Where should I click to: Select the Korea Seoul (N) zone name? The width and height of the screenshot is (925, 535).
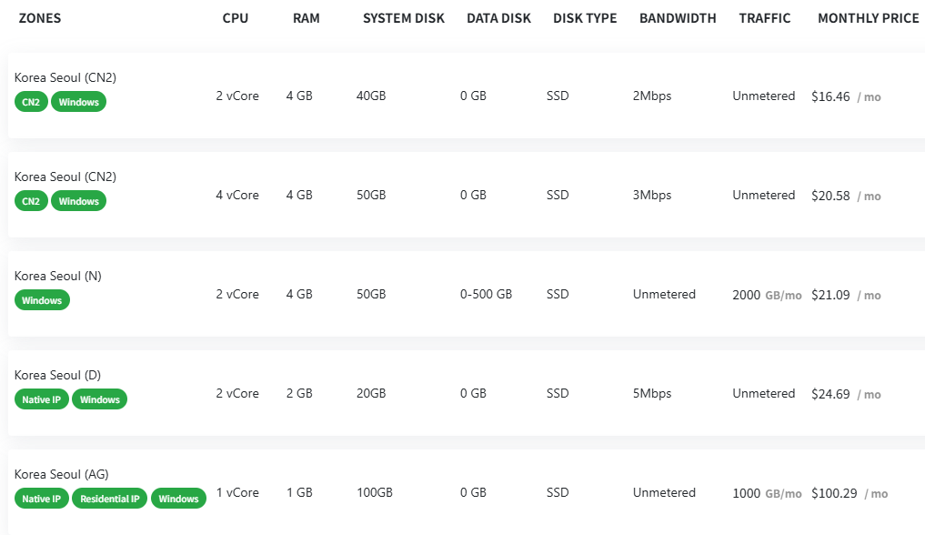59,276
